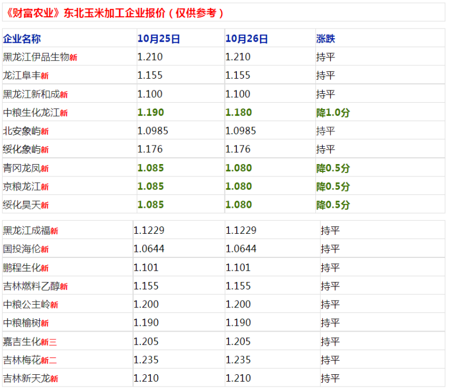
Task: Select the 涨跌 column header
Action: 326,39
